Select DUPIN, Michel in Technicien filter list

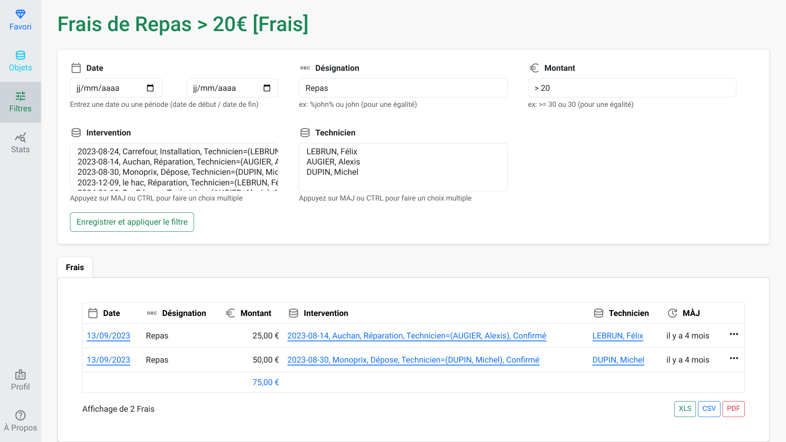[x=332, y=172]
